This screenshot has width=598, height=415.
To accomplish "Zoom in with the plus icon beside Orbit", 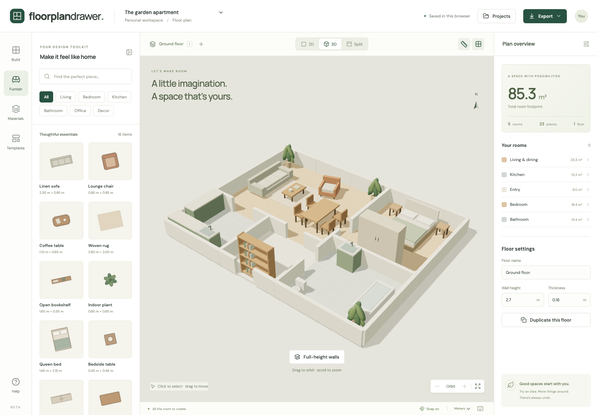I will coord(465,386).
